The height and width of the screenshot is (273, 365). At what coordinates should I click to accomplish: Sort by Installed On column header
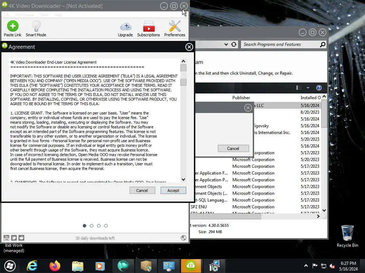(x=310, y=98)
